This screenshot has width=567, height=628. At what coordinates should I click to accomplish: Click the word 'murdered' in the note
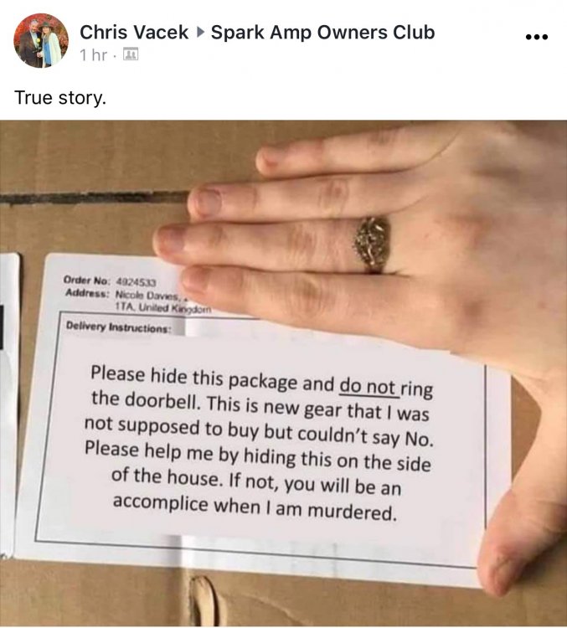click(353, 511)
